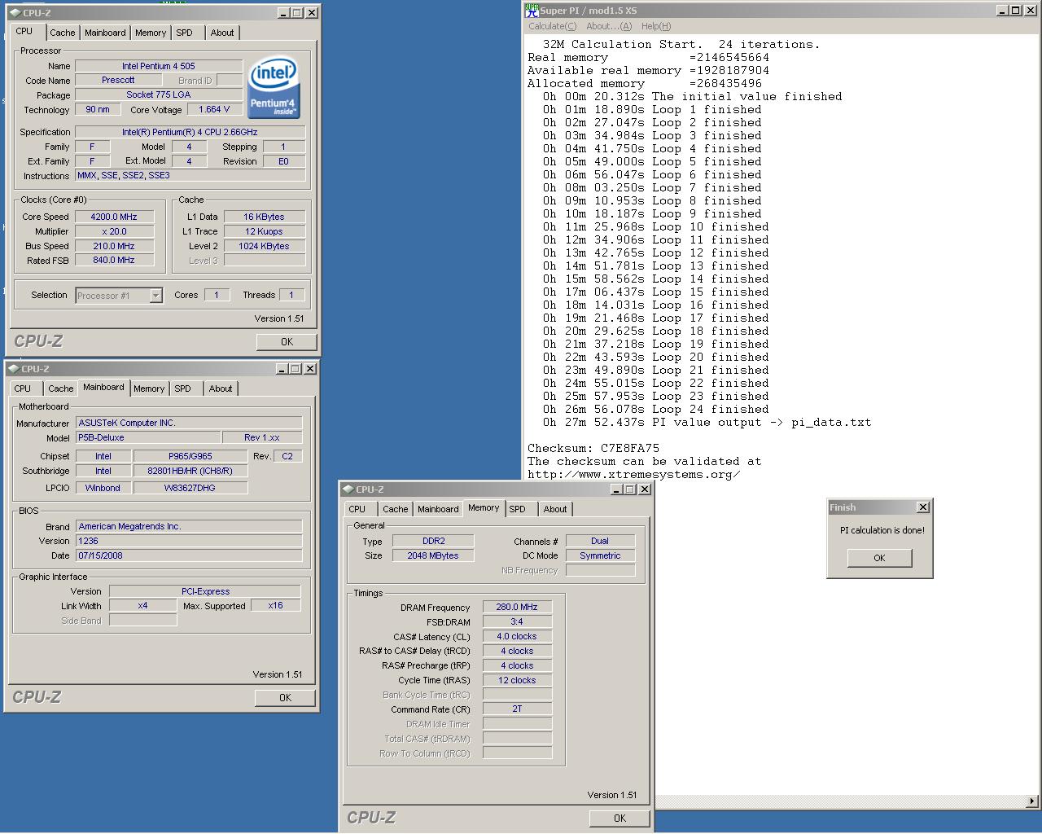Click the Prescott code name field
The image size is (1042, 834).
tap(118, 80)
